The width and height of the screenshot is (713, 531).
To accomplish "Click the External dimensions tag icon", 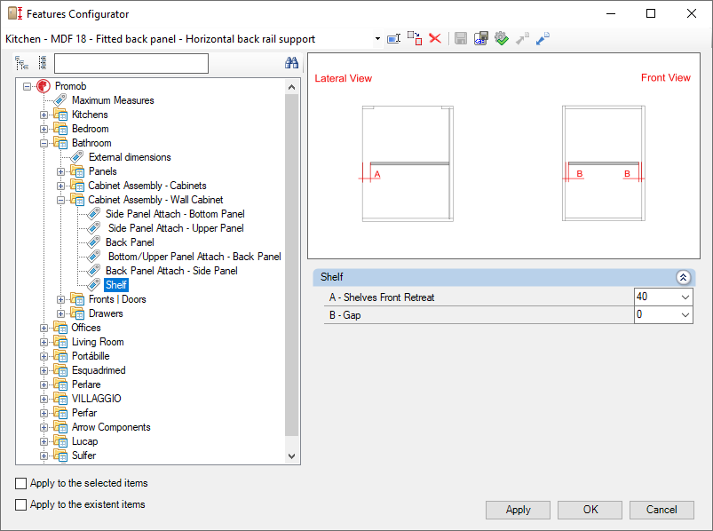I will point(77,157).
